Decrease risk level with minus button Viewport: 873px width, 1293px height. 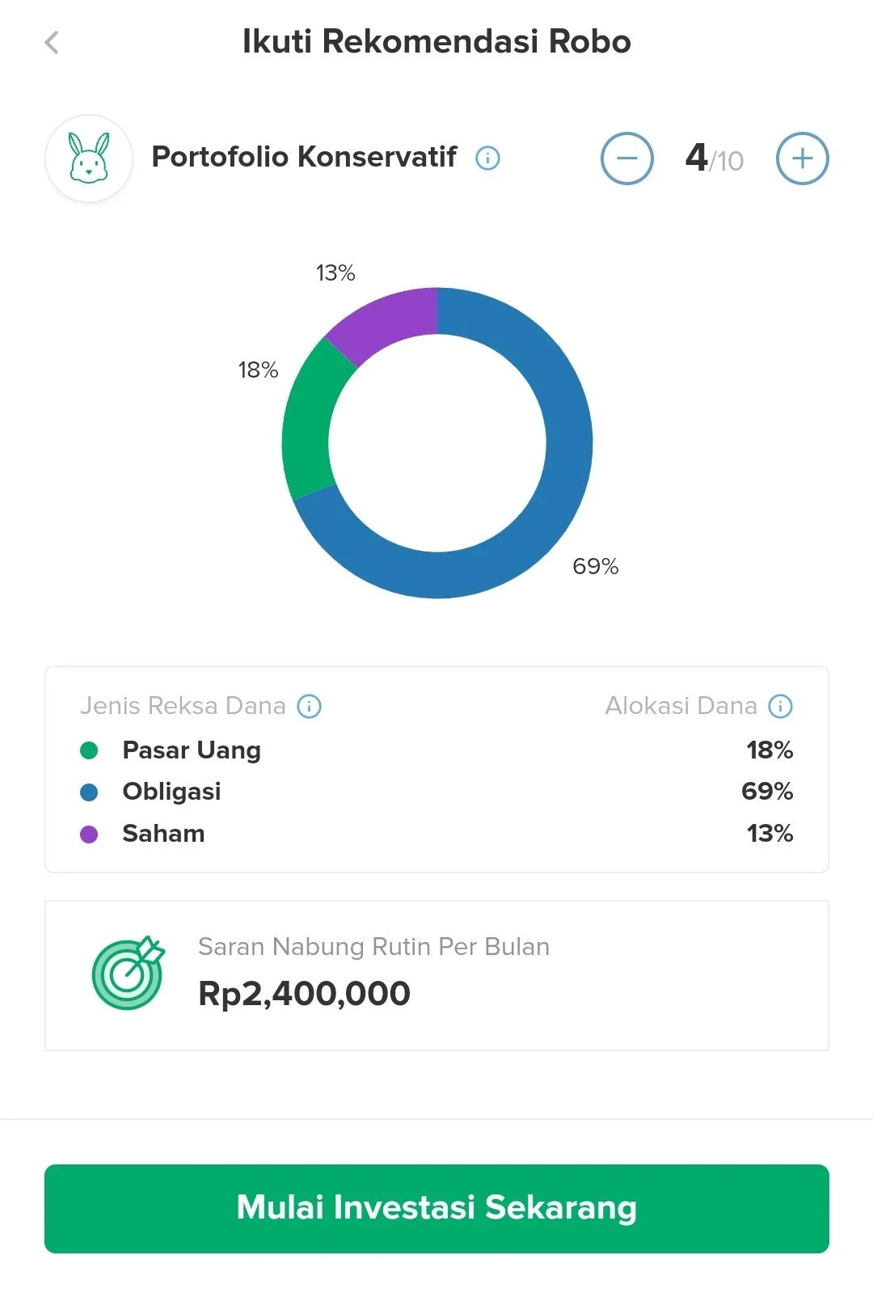[626, 158]
